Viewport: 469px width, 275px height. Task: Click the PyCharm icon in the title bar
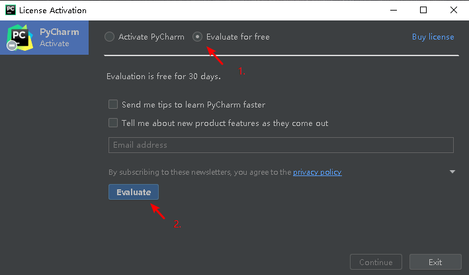9,11
